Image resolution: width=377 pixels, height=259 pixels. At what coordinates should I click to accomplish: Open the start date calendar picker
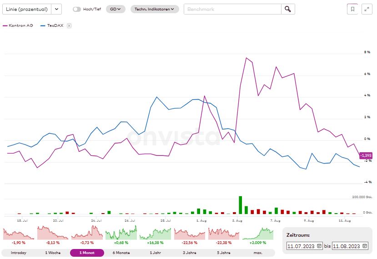coord(319,246)
